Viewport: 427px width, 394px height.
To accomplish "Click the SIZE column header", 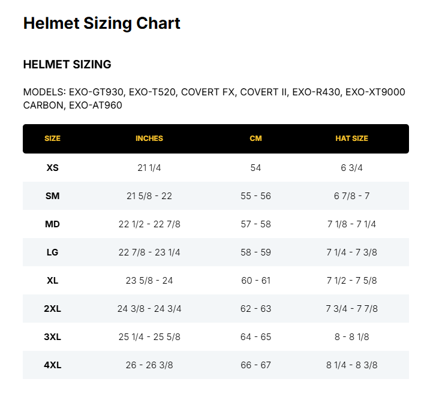I will click(52, 139).
